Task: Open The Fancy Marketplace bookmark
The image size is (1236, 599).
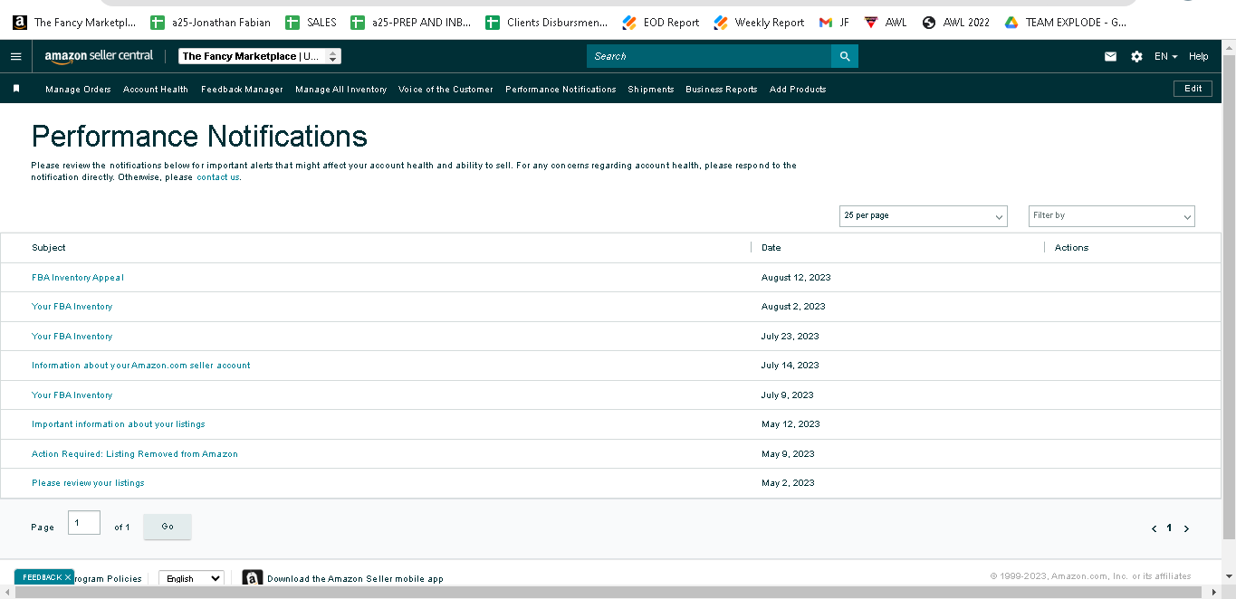Action: (x=74, y=23)
